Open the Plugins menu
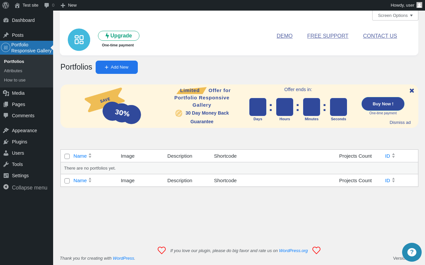The height and width of the screenshot is (265, 425). (x=27, y=142)
